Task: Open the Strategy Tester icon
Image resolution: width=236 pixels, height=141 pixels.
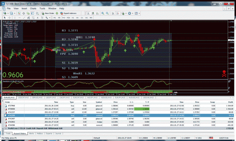Action: click(x=37, y=13)
